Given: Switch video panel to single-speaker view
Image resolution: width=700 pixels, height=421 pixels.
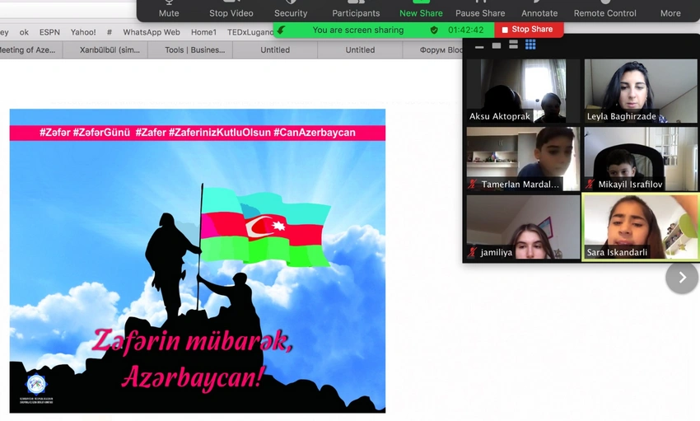Looking at the screenshot, I should (x=497, y=45).
